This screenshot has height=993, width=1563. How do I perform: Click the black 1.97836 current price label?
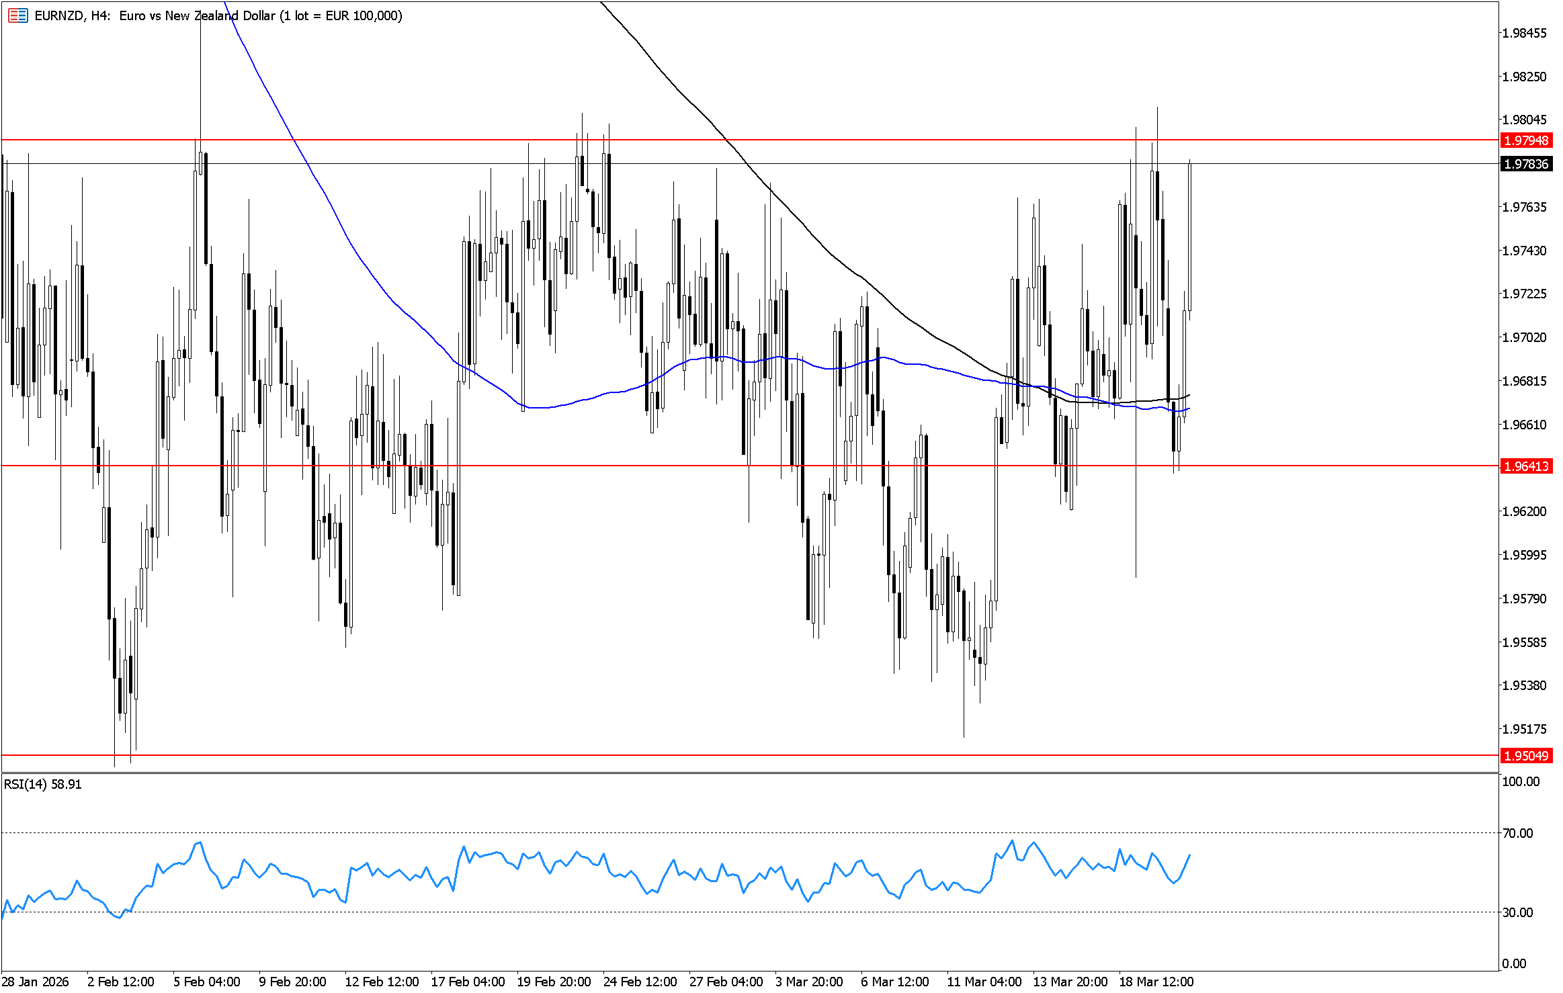[1525, 164]
